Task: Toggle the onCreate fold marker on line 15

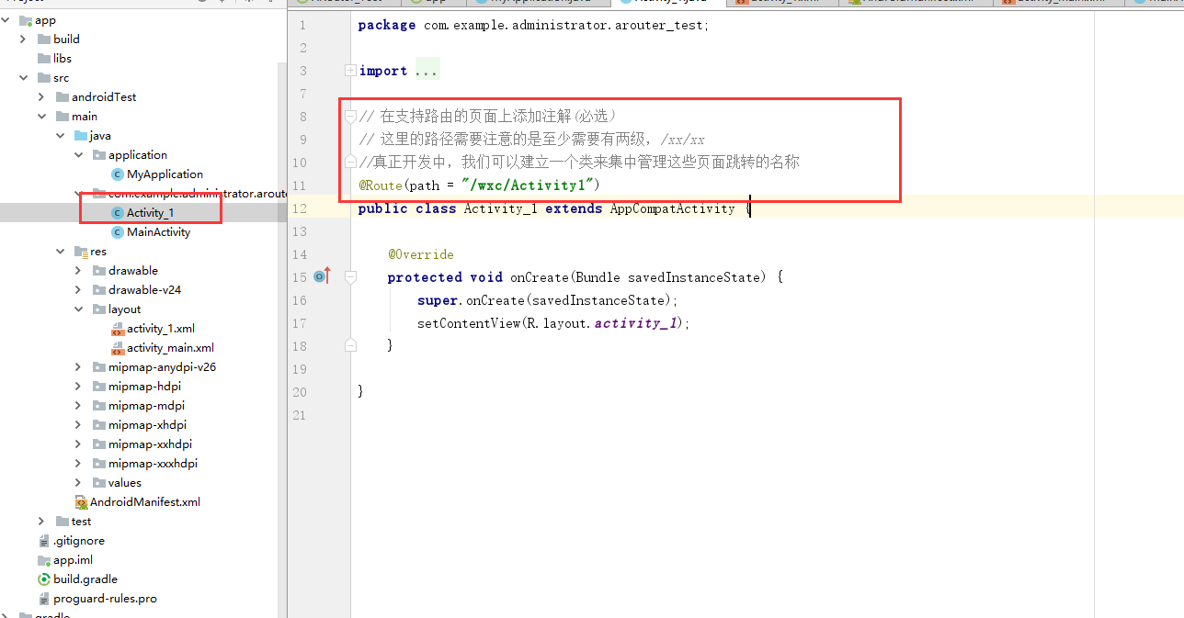Action: tap(350, 276)
